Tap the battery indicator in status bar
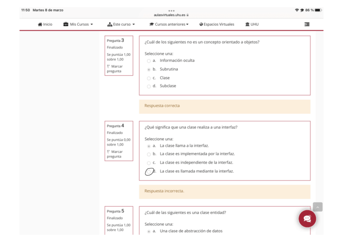The height and width of the screenshot is (242, 343). click(x=318, y=10)
